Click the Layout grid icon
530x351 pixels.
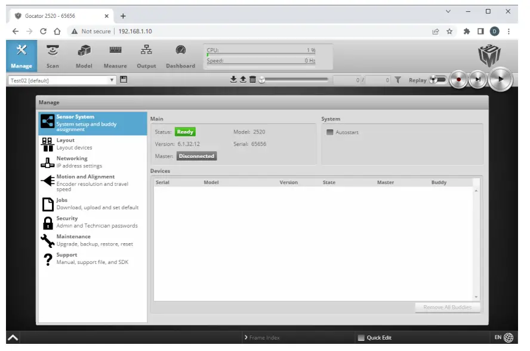click(x=47, y=144)
